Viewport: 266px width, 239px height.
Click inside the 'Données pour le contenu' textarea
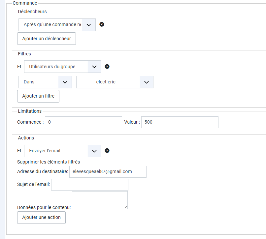(x=99, y=199)
